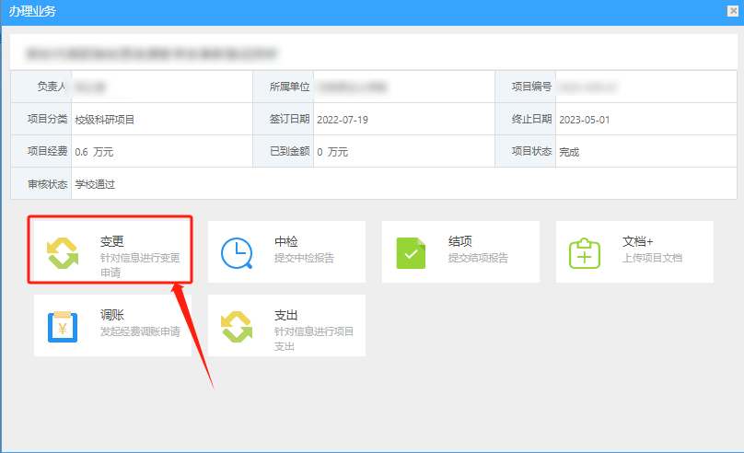Image resolution: width=744 pixels, height=453 pixels.
Task: Click the 学校通过 review status value
Action: pyautogui.click(x=95, y=184)
